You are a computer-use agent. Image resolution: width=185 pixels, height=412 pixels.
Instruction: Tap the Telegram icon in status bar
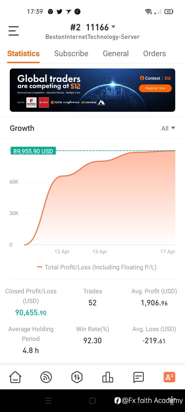click(x=77, y=12)
